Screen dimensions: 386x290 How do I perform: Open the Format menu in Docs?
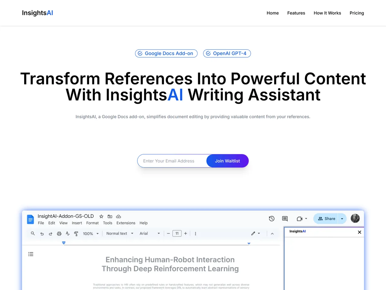pyautogui.click(x=93, y=223)
